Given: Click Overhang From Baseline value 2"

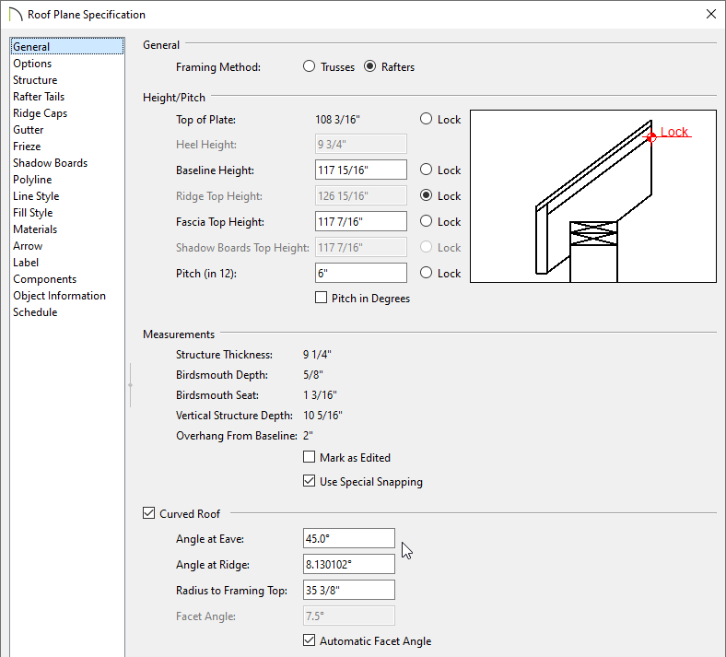Looking at the screenshot, I should click(x=308, y=436).
